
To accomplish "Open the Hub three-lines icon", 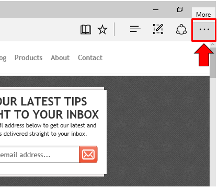I will (135, 29).
